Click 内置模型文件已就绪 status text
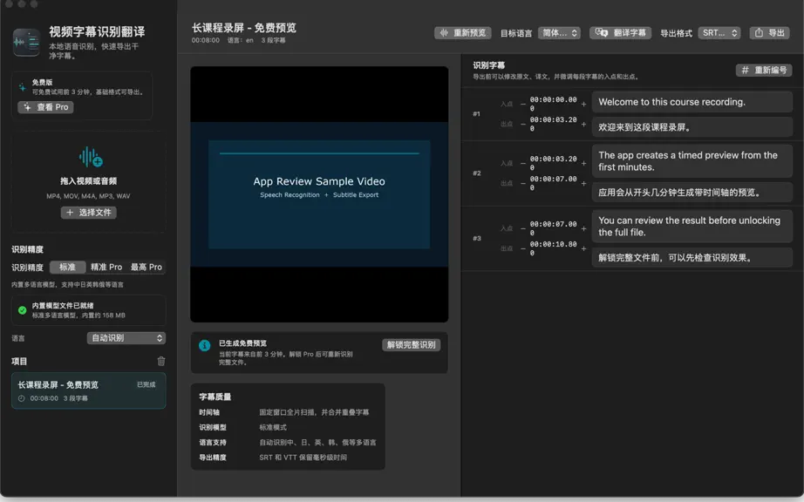The width and height of the screenshot is (804, 502). 63,305
